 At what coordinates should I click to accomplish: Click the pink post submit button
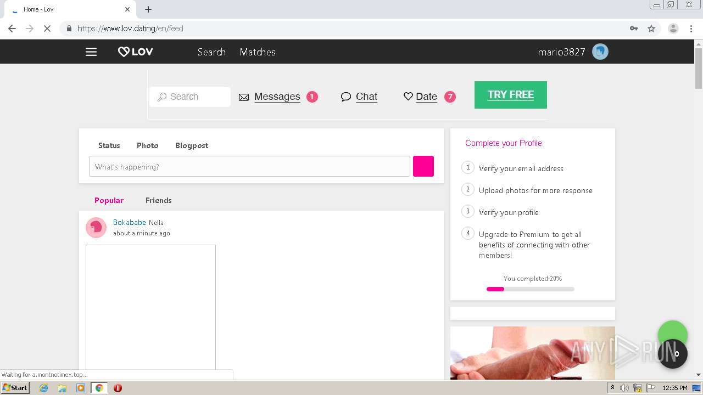(423, 166)
